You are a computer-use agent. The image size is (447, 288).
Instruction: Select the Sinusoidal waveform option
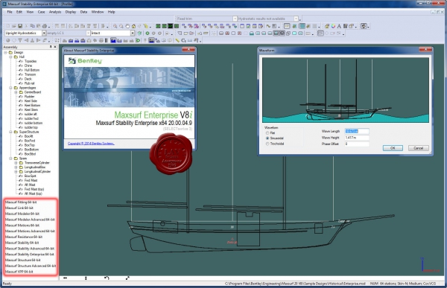267,138
